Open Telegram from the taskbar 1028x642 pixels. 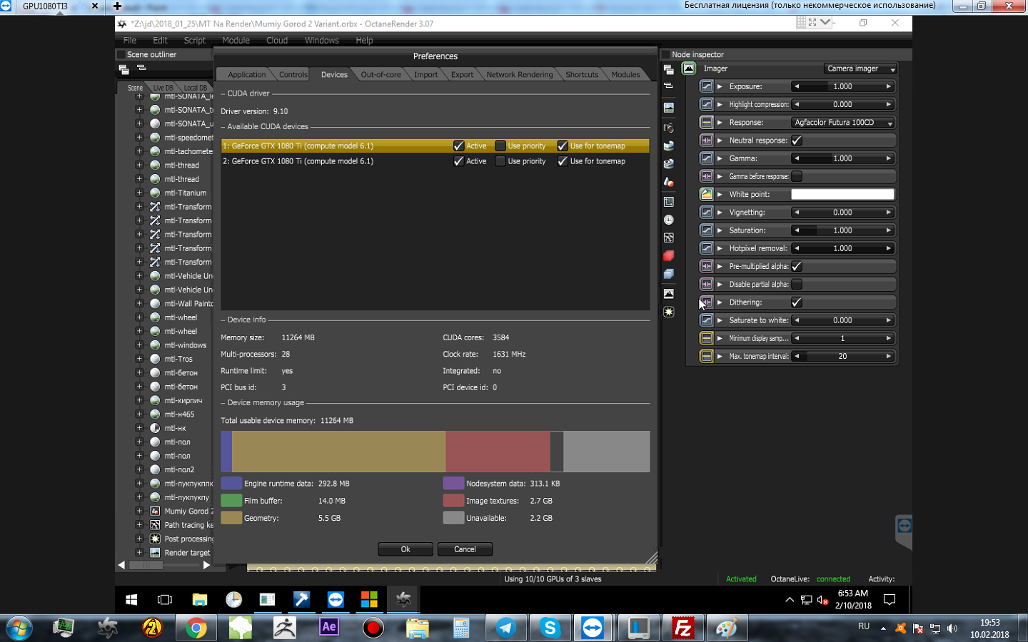506,628
